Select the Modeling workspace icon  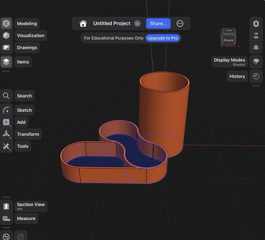click(6, 24)
